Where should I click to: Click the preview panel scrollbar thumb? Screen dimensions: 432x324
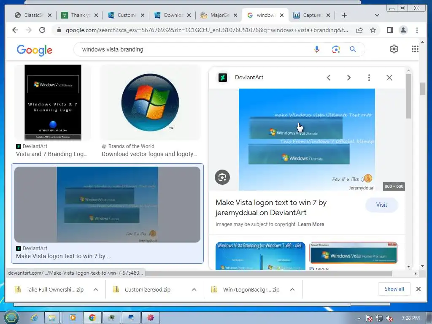408,96
